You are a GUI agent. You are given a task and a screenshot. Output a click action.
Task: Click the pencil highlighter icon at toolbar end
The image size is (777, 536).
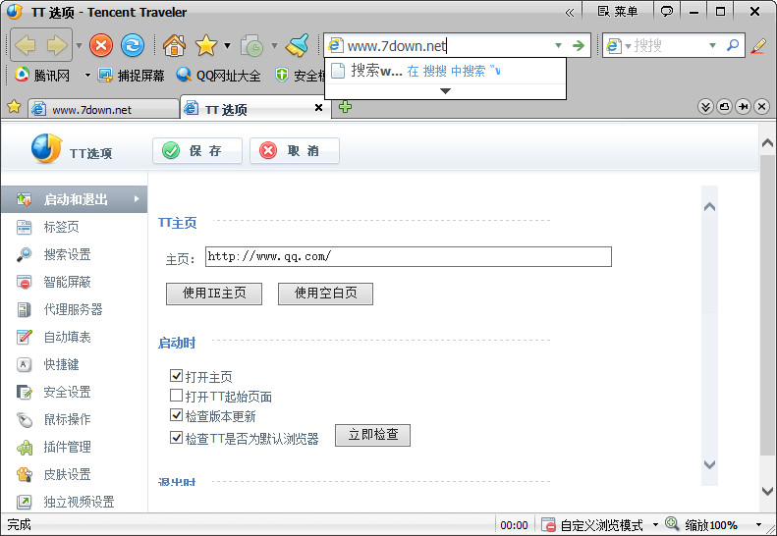758,45
